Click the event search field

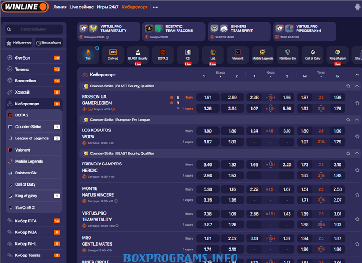point(36,29)
